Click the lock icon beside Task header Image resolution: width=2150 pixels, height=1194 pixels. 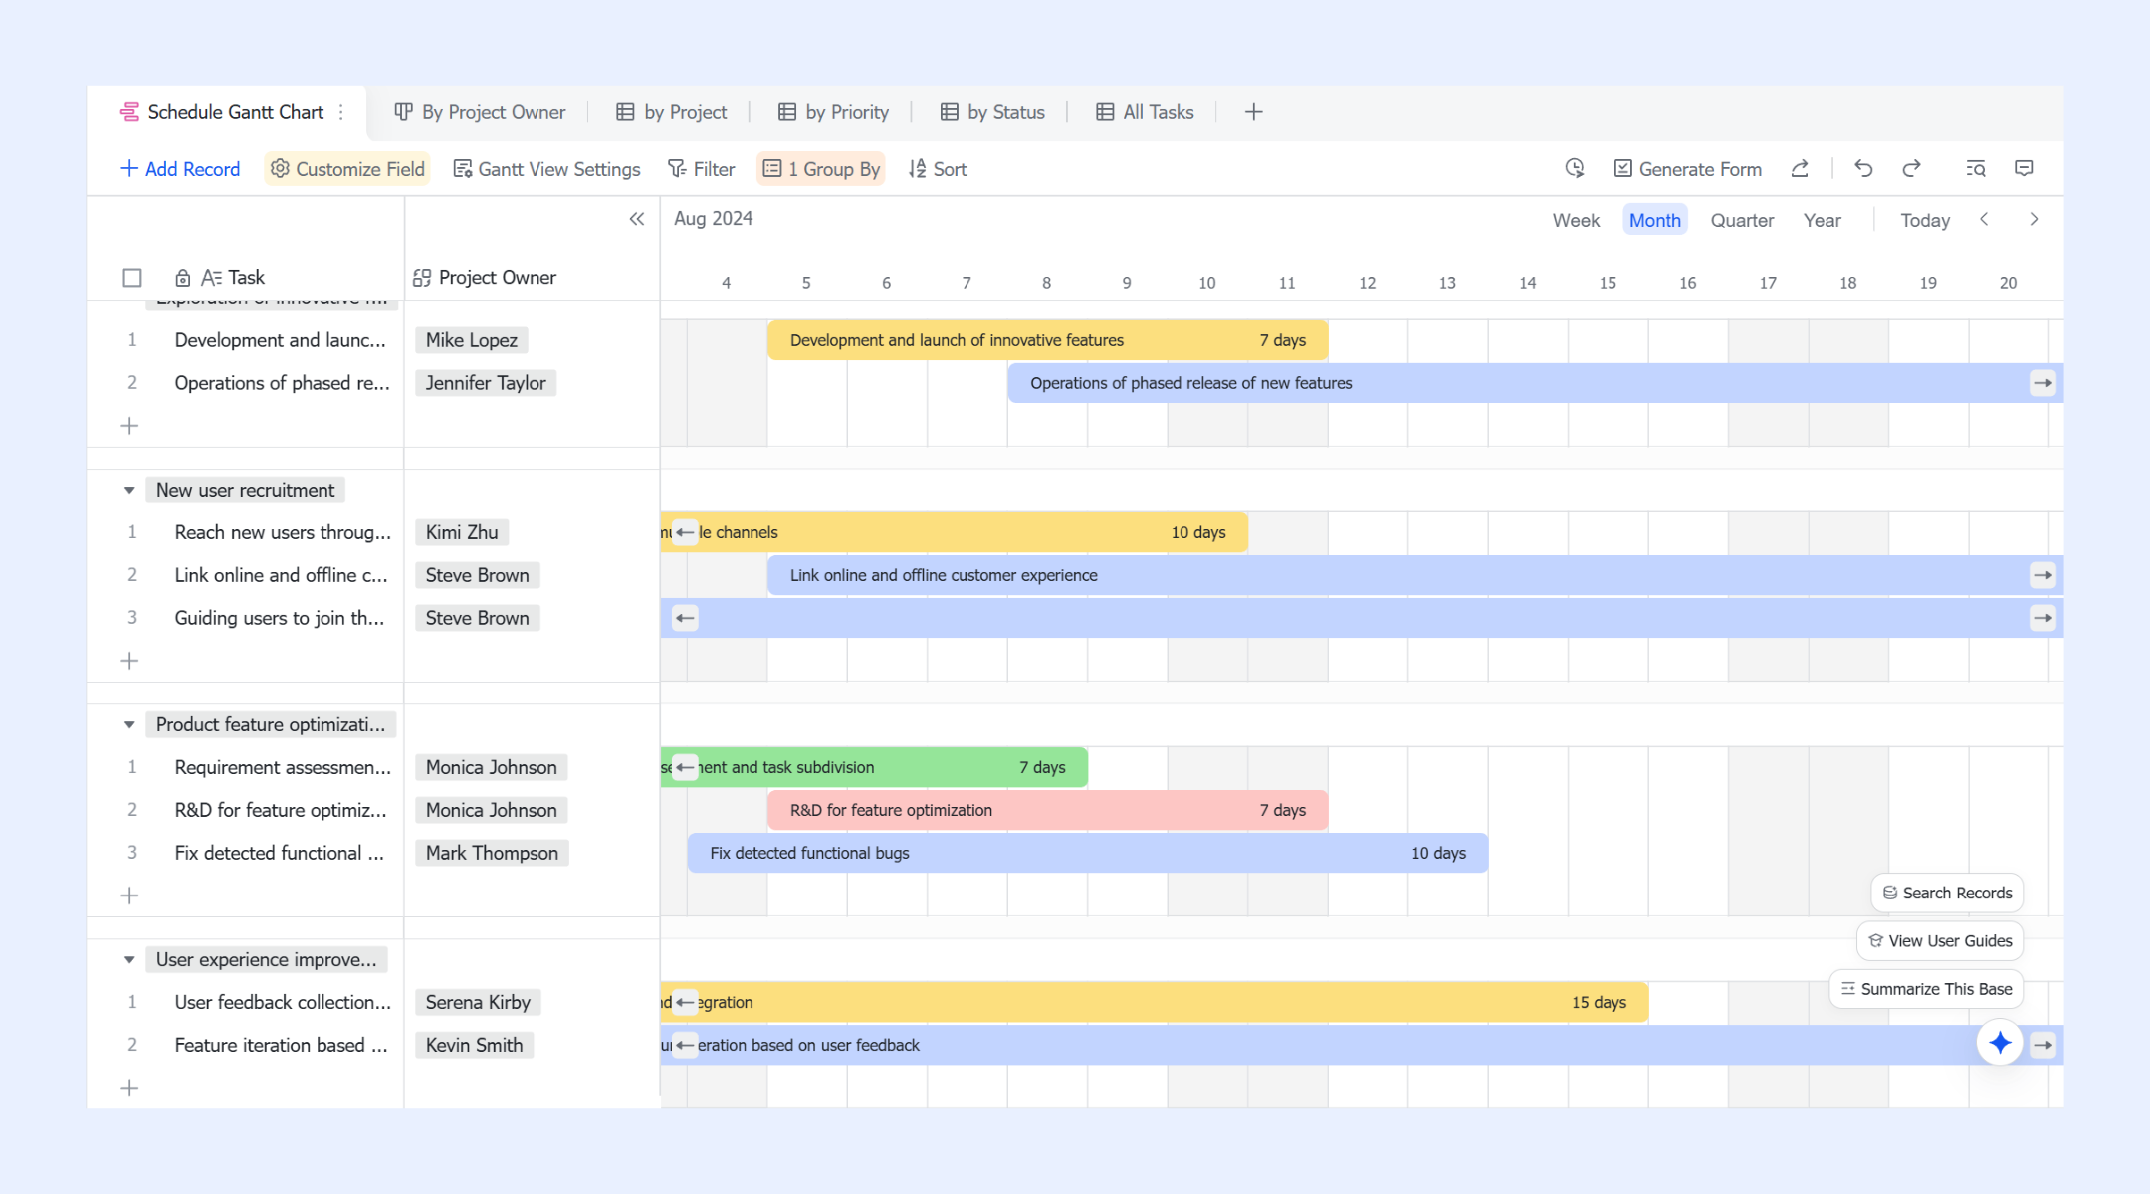tap(183, 278)
